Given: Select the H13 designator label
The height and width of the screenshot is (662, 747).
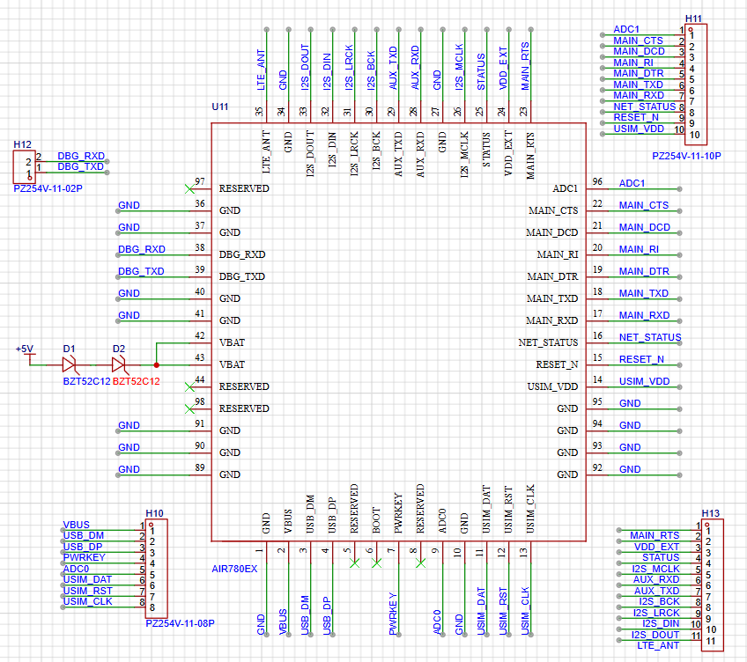Looking at the screenshot, I should tap(711, 513).
